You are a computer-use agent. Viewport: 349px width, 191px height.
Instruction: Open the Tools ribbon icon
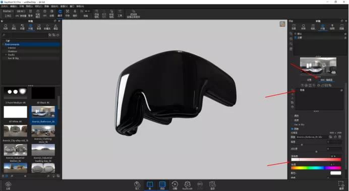[120, 13]
